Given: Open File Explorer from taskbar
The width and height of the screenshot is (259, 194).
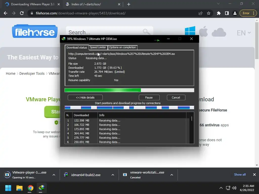Looking at the screenshot, I should (19, 188).
